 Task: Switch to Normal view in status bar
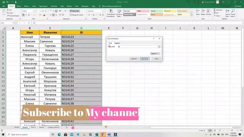click(x=210, y=131)
